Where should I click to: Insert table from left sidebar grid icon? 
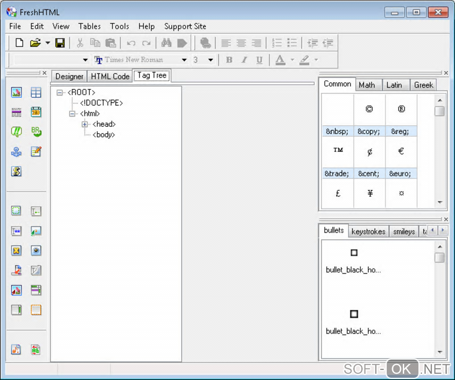point(36,92)
